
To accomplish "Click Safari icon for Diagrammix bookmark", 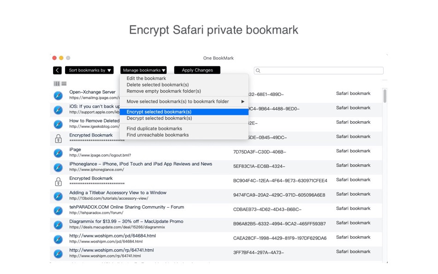I will tap(58, 225).
